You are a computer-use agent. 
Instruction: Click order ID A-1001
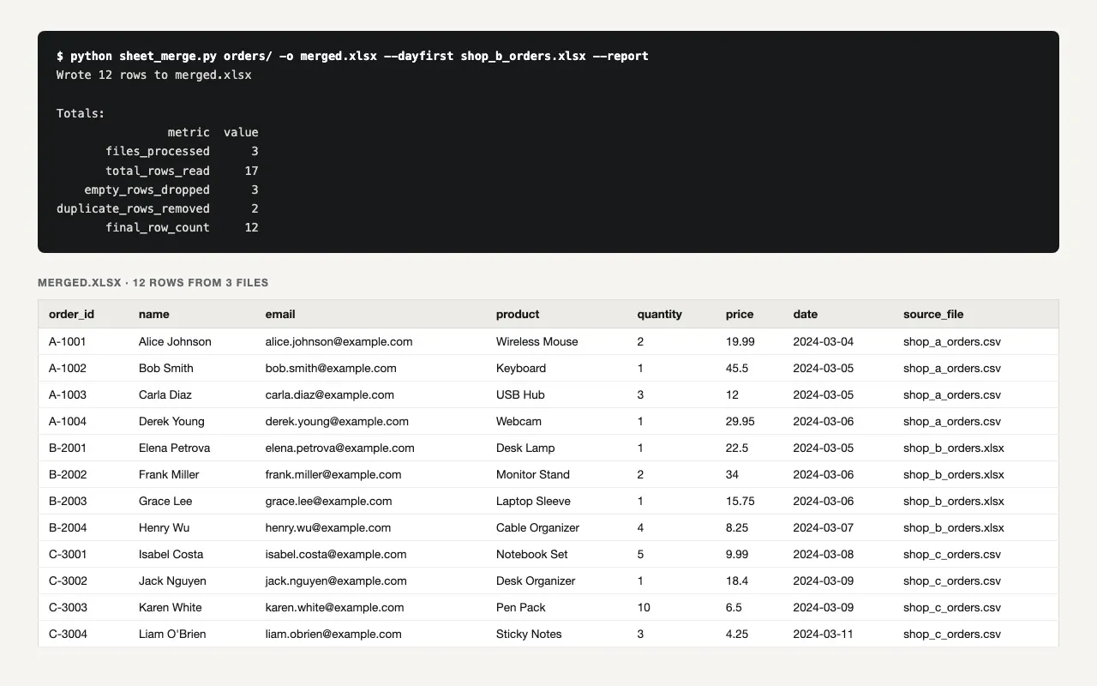coord(68,341)
